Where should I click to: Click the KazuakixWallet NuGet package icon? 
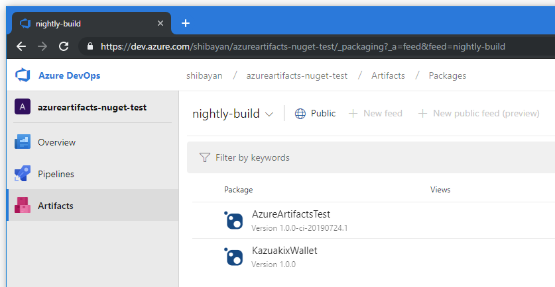point(234,257)
